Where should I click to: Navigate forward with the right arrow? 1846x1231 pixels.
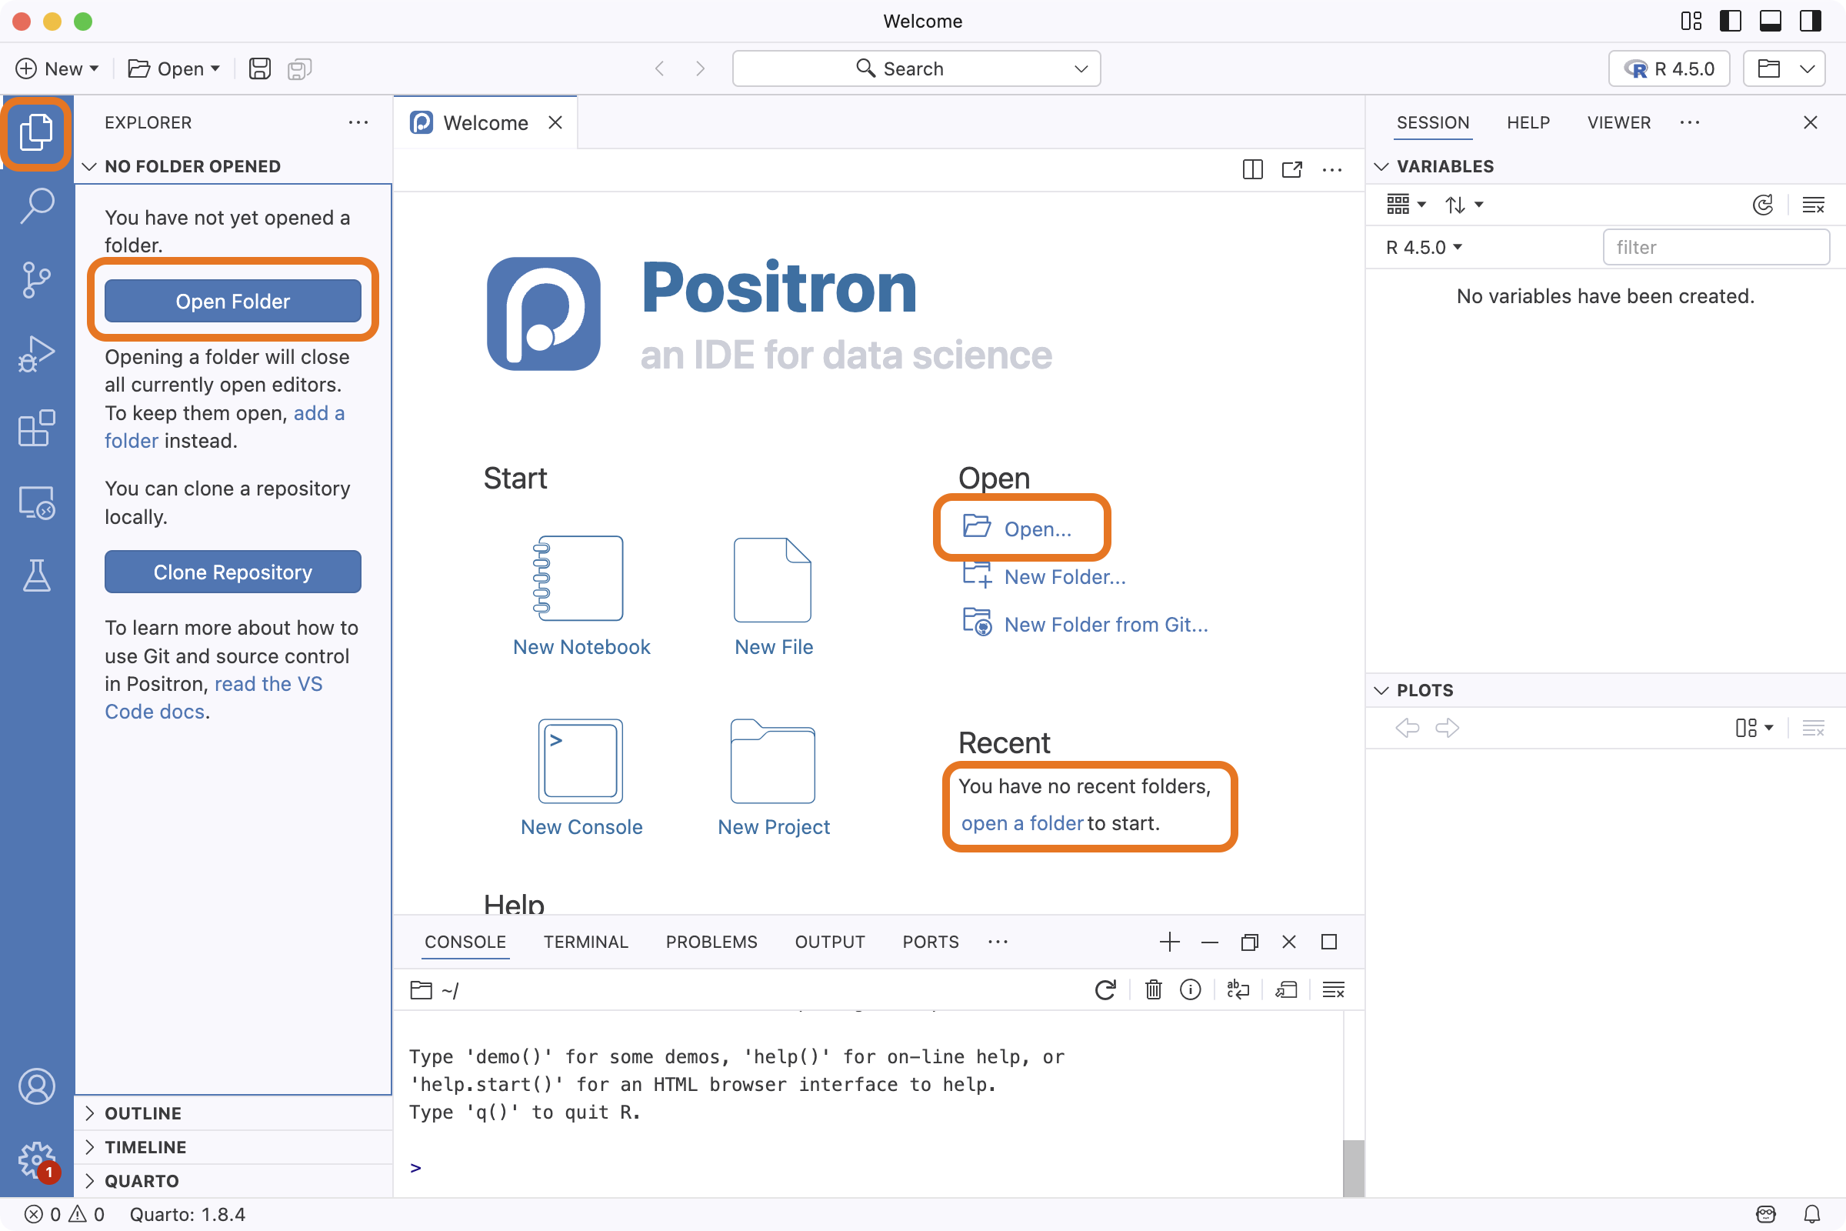click(x=700, y=69)
